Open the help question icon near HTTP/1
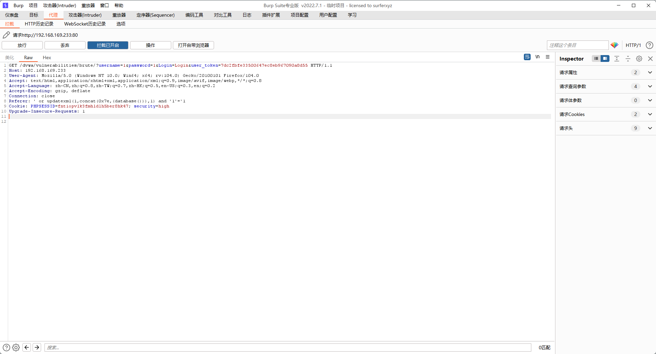The height and width of the screenshot is (354, 656). [649, 45]
